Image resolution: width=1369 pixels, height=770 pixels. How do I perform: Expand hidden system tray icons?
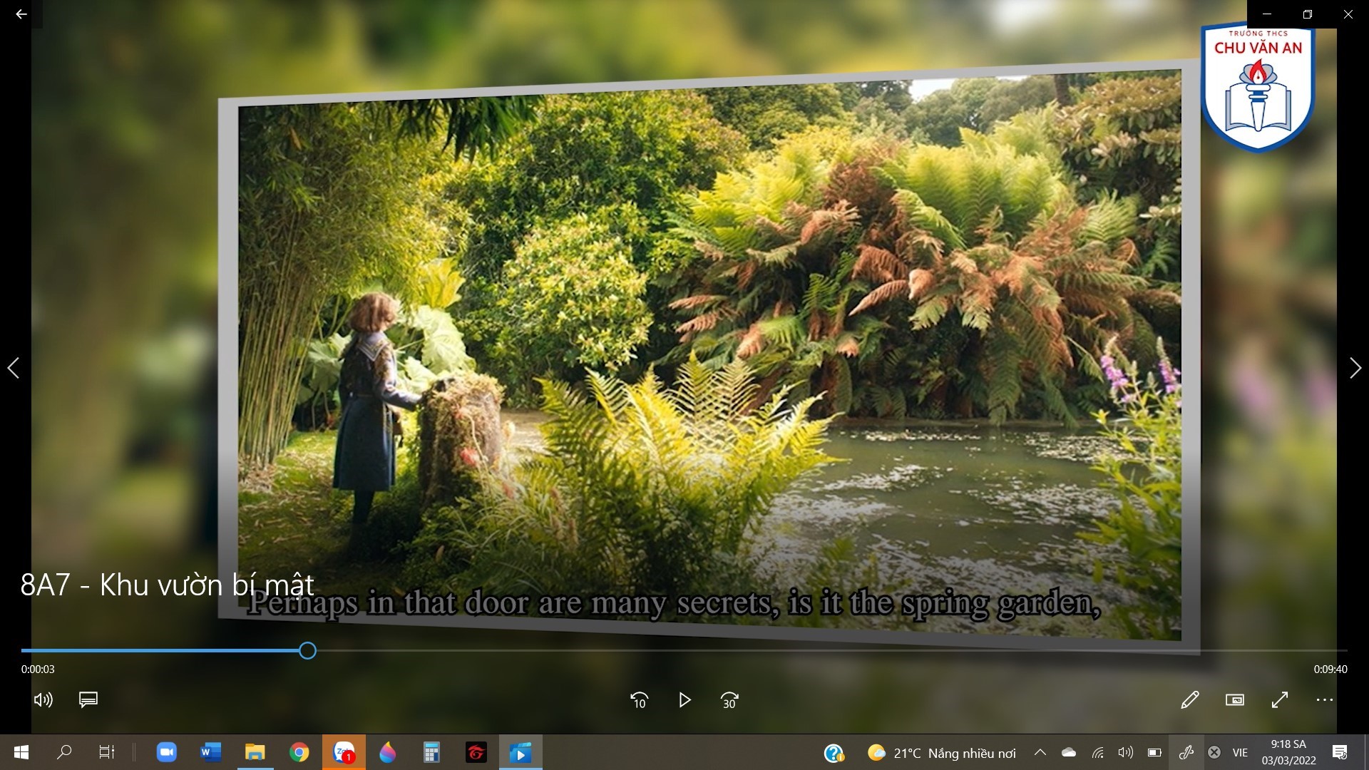tap(1040, 752)
